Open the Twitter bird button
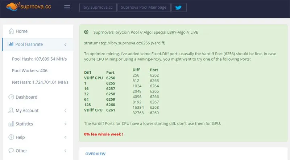 [179, 7]
